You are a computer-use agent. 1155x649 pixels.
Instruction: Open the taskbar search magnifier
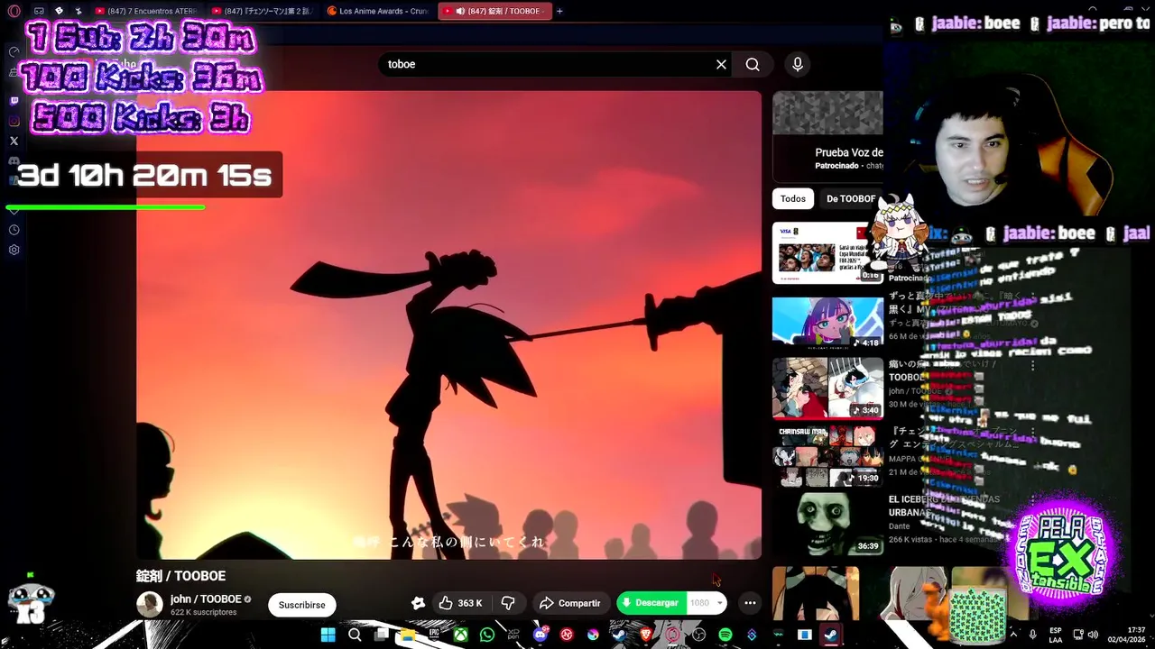click(355, 635)
